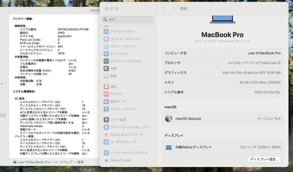
Task: Click the display resolution 13.3インチ (2560 × 1600)
Action: [260, 147]
